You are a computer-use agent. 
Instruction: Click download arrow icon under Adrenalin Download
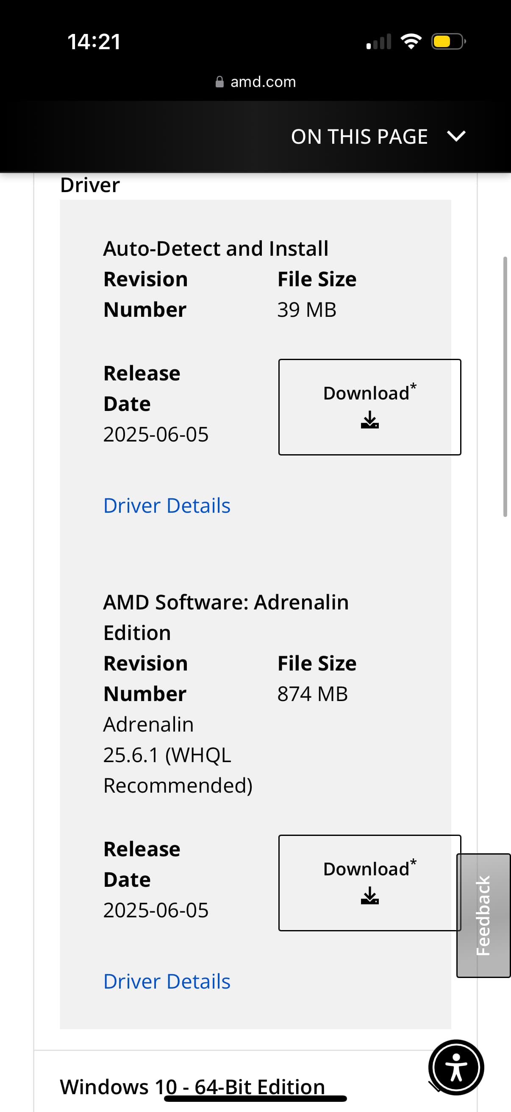click(x=369, y=895)
